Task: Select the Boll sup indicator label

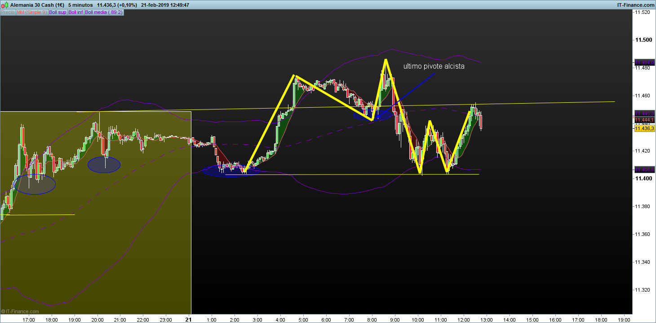Action: click(x=58, y=13)
